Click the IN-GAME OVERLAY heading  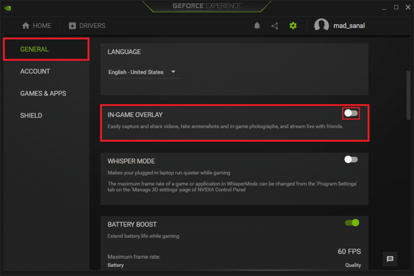point(135,115)
